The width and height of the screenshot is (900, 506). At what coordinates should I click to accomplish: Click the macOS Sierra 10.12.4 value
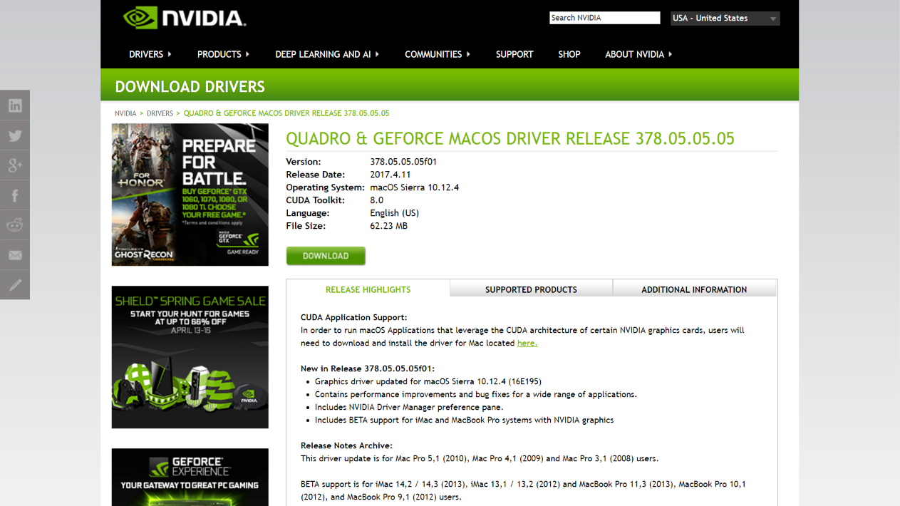coord(415,187)
